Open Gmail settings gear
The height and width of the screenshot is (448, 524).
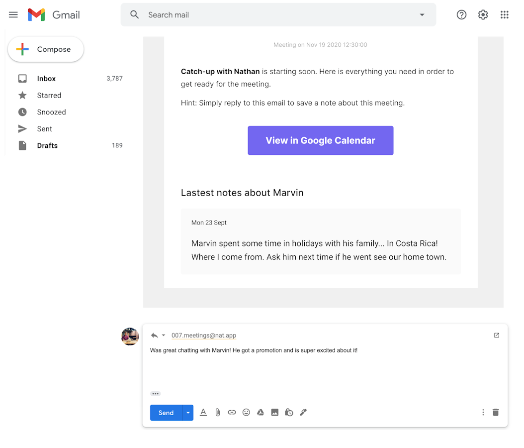[483, 15]
